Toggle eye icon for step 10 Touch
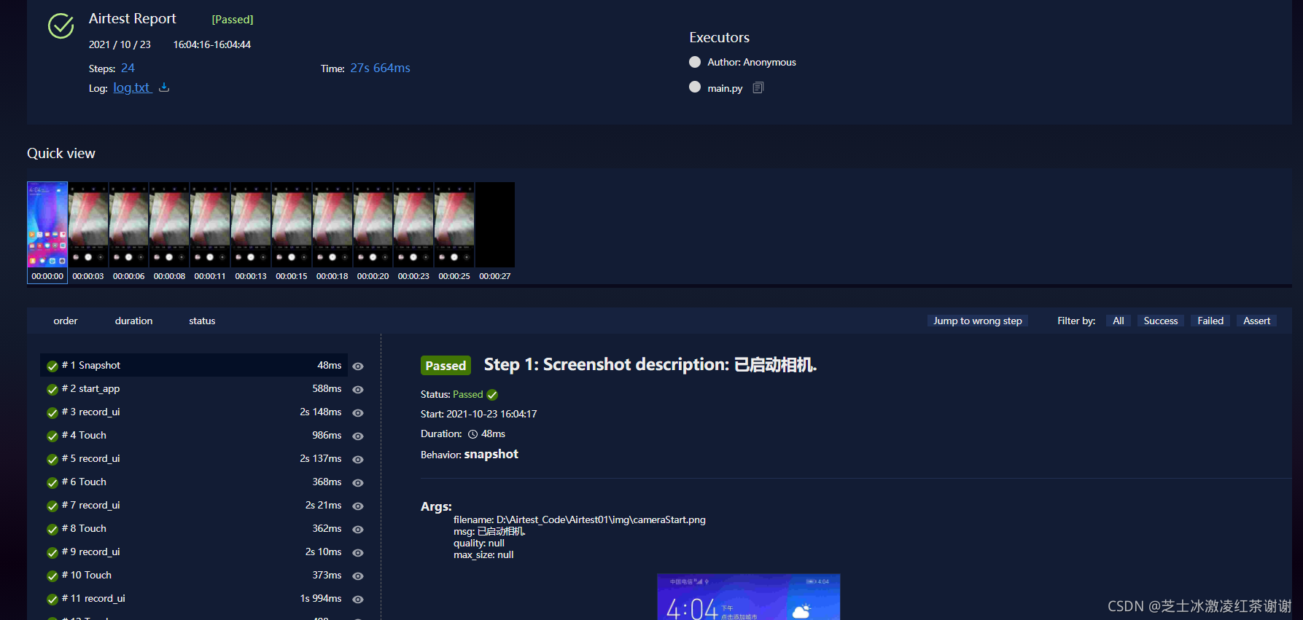Image resolution: width=1303 pixels, height=620 pixels. coord(358,576)
